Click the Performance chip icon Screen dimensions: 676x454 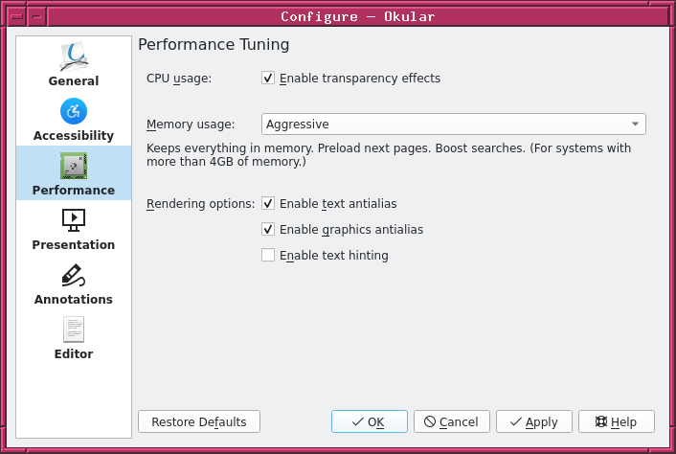(x=74, y=166)
